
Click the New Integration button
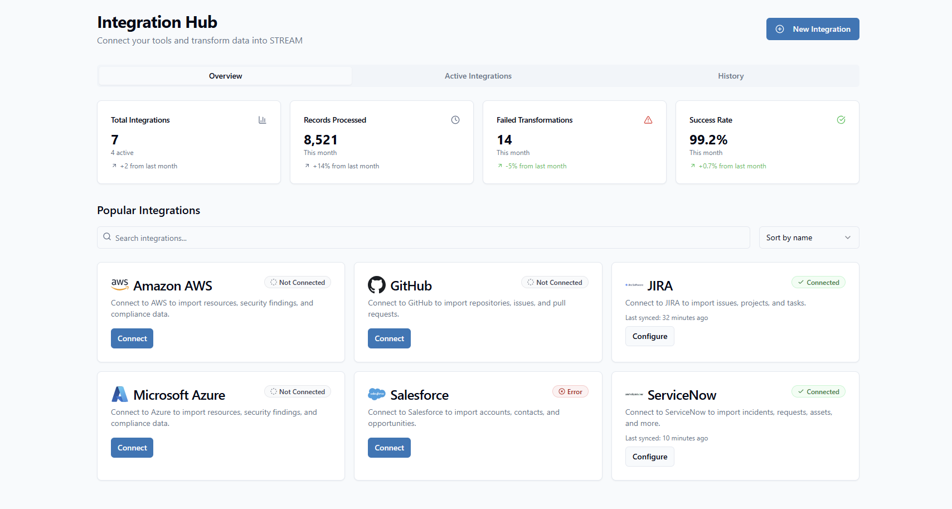pos(813,29)
